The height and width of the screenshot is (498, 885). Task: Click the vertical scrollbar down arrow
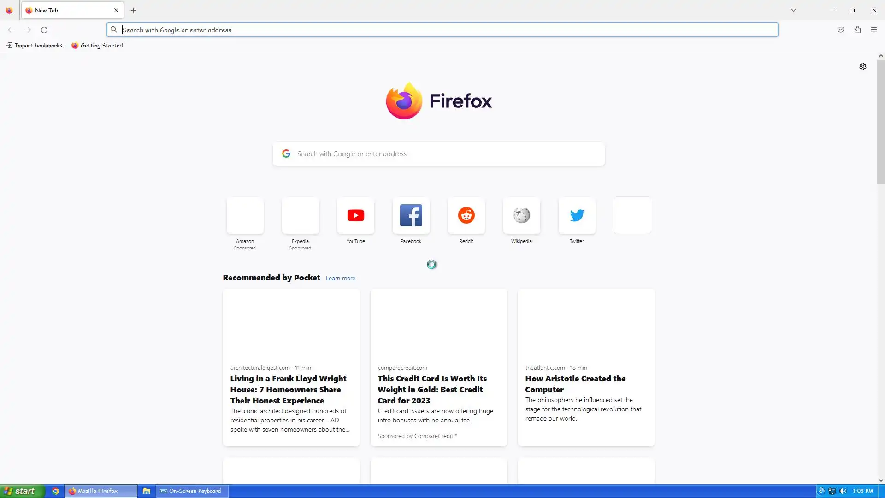[881, 480]
